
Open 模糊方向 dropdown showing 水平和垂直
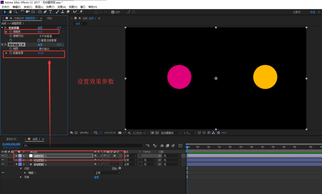tap(50, 36)
